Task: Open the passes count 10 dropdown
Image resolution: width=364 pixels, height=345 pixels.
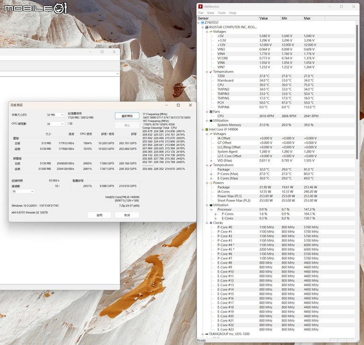Action: coord(23,191)
